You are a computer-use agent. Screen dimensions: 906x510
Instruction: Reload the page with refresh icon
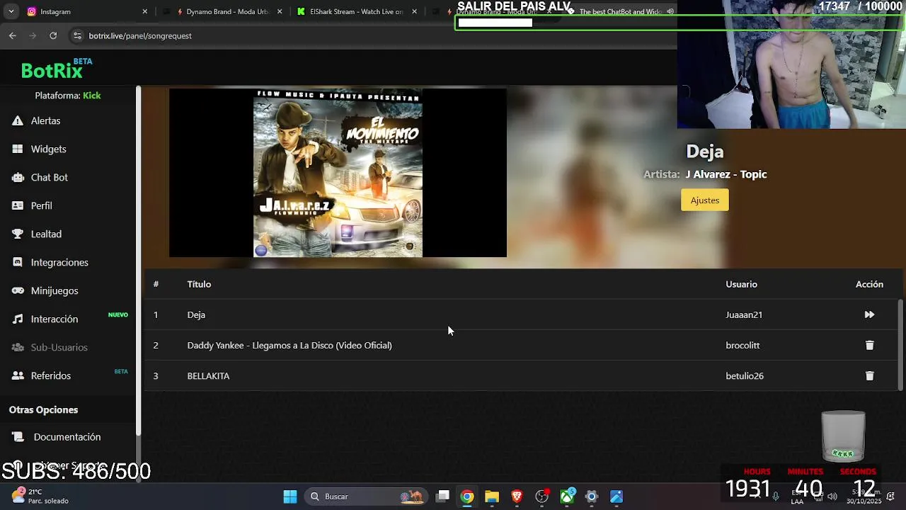53,35
